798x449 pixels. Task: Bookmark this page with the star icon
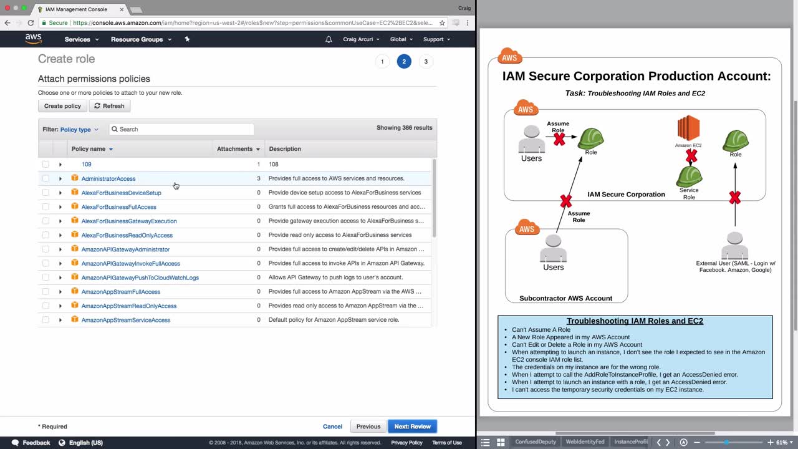click(x=442, y=22)
